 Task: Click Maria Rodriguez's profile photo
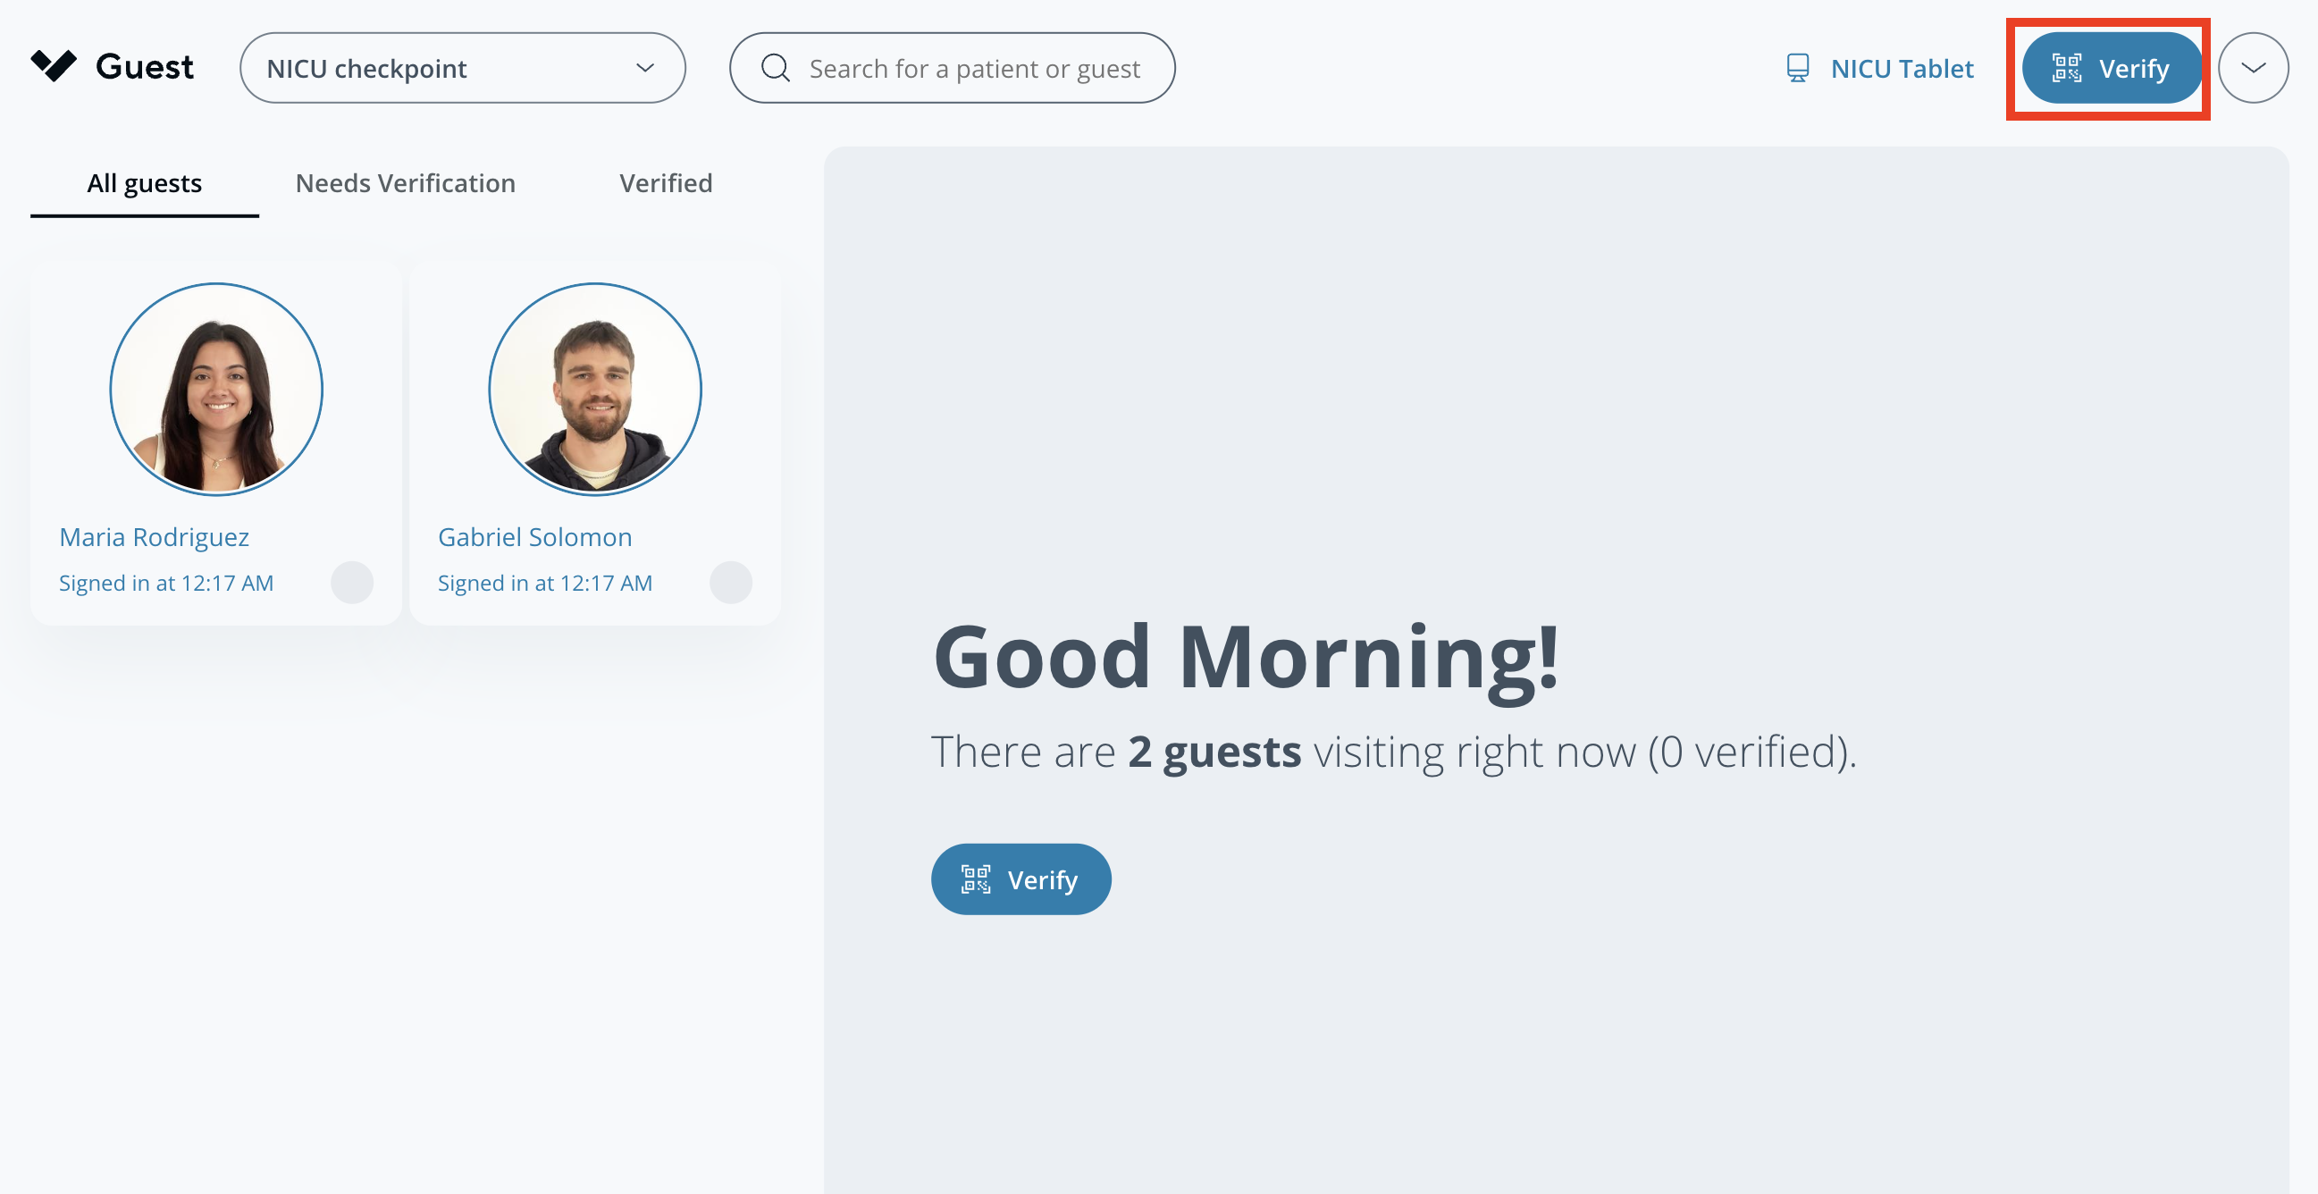click(x=216, y=389)
